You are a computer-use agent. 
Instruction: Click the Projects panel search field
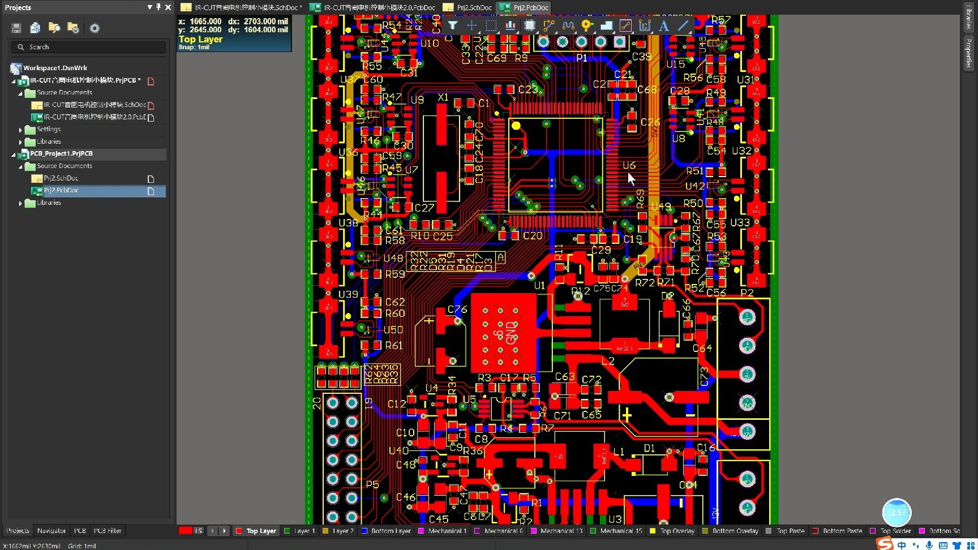point(89,47)
